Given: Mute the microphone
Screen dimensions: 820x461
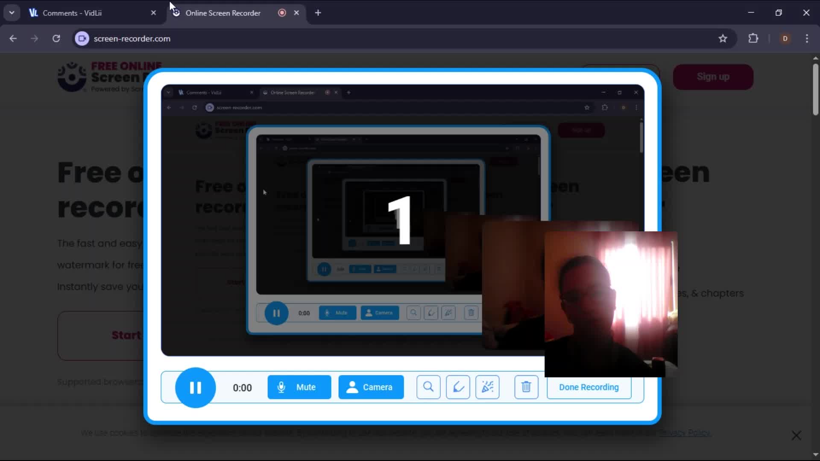Looking at the screenshot, I should (299, 387).
